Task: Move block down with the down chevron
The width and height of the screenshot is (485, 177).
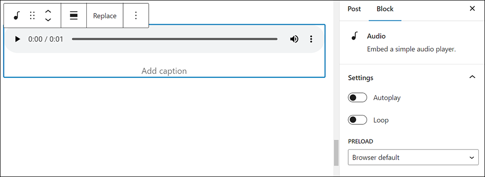Action: coord(48,20)
